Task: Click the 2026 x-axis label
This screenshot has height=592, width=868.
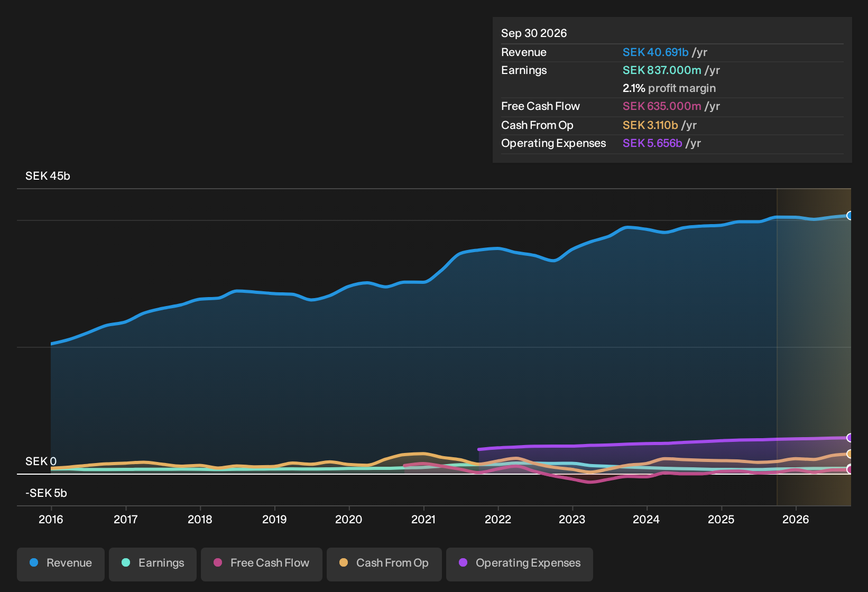Action: tap(796, 520)
